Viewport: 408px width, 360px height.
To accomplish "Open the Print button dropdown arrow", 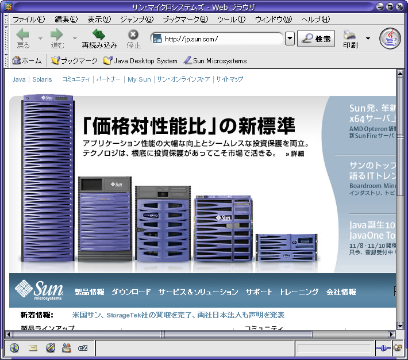I will click(x=368, y=39).
